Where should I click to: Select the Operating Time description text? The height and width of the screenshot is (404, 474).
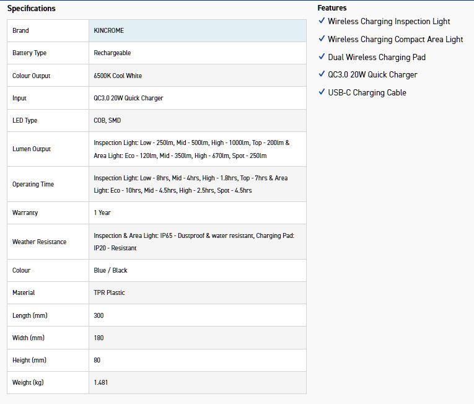point(190,184)
